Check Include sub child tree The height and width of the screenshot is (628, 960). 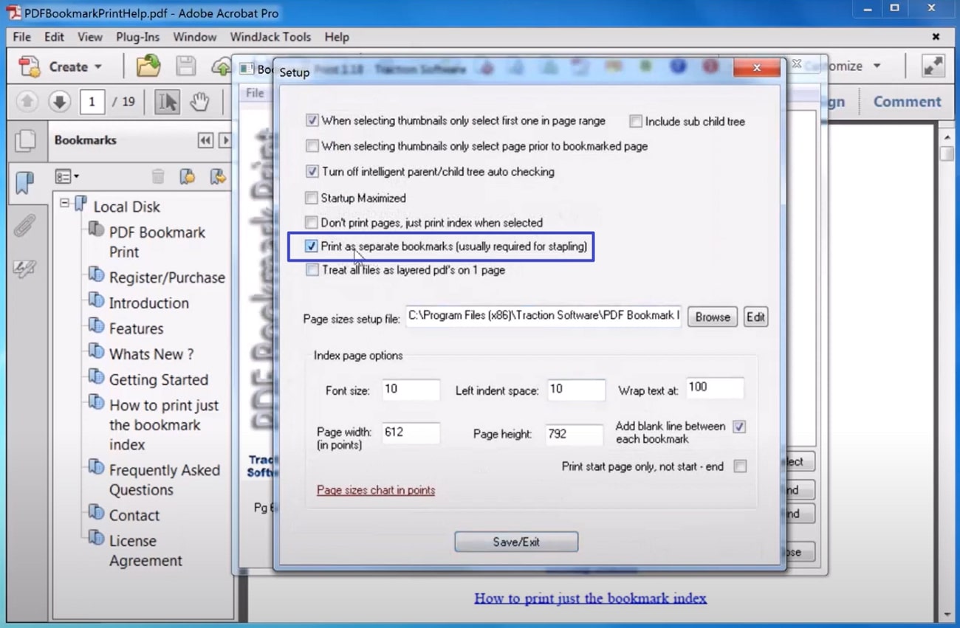click(x=634, y=121)
